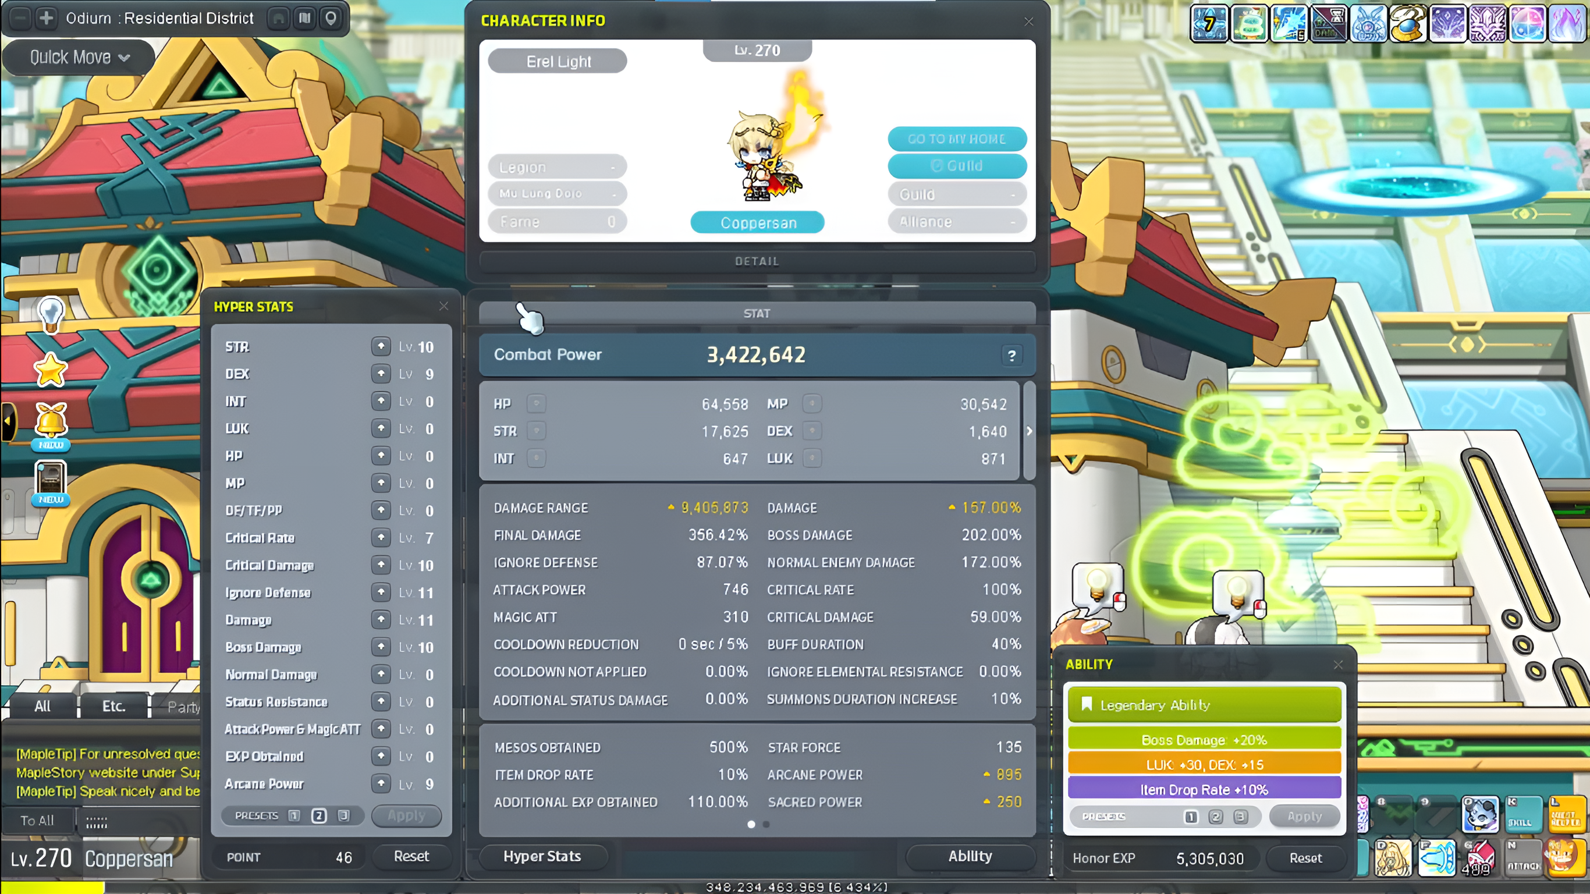Click the buff icon showing number 7
Viewport: 1590px width, 894px height.
(x=1209, y=24)
